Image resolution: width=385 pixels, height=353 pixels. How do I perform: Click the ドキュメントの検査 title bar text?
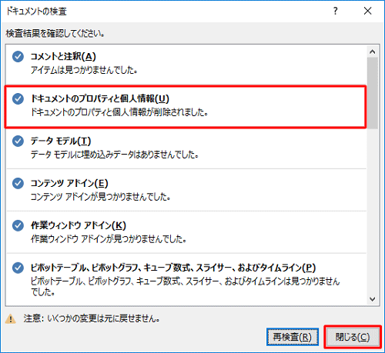(x=36, y=12)
